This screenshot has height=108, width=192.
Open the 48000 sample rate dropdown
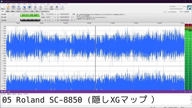(51, 17)
